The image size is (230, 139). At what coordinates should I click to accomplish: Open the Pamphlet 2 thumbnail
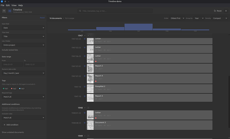[90, 89]
